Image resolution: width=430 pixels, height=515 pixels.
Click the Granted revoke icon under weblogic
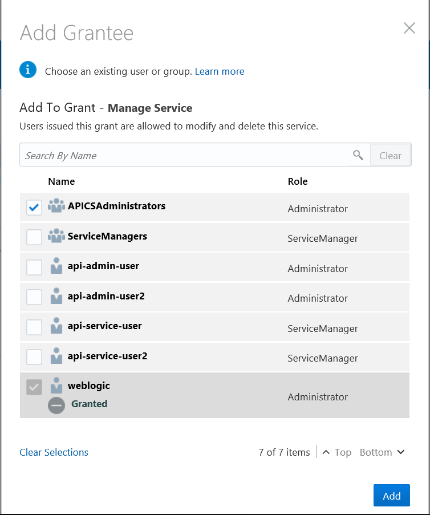[x=57, y=405]
